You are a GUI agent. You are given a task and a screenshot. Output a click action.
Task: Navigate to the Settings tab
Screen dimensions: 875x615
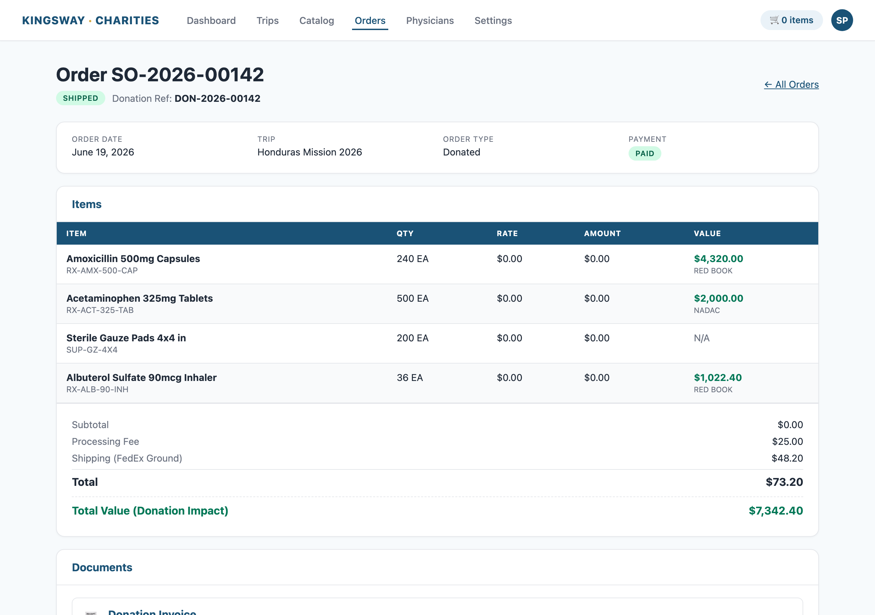coord(493,20)
